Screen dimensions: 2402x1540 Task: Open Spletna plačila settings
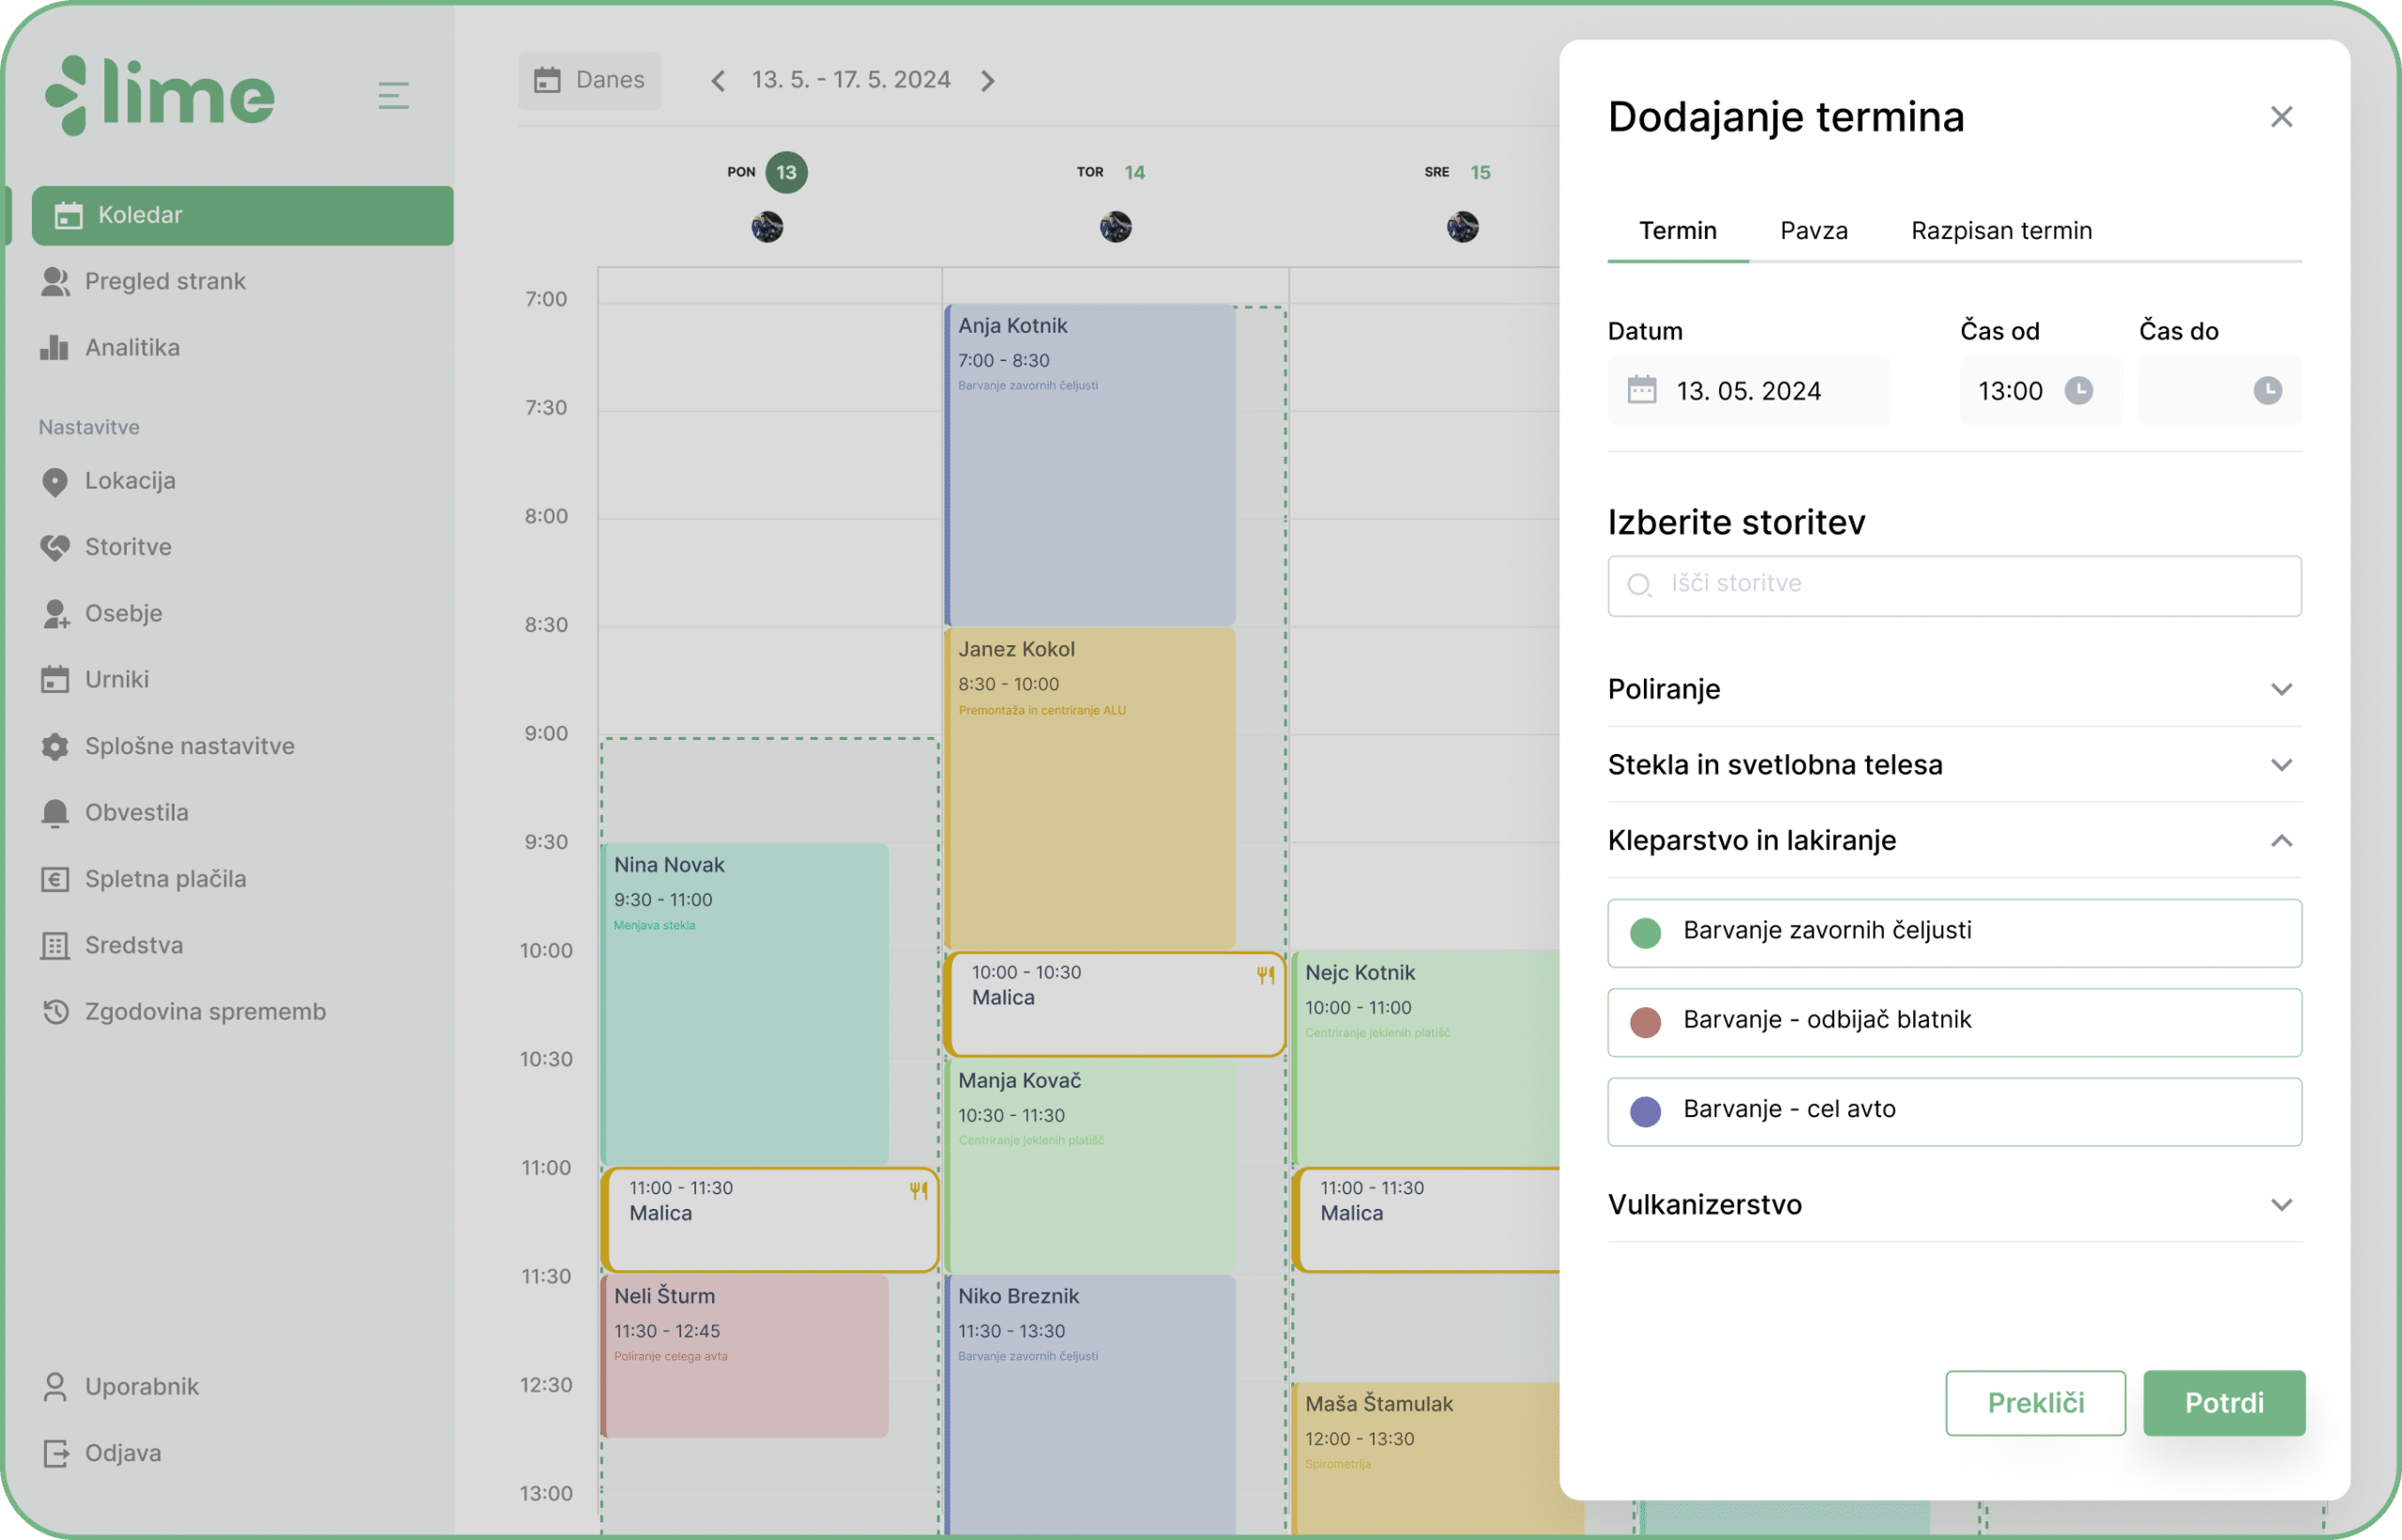coord(143,878)
